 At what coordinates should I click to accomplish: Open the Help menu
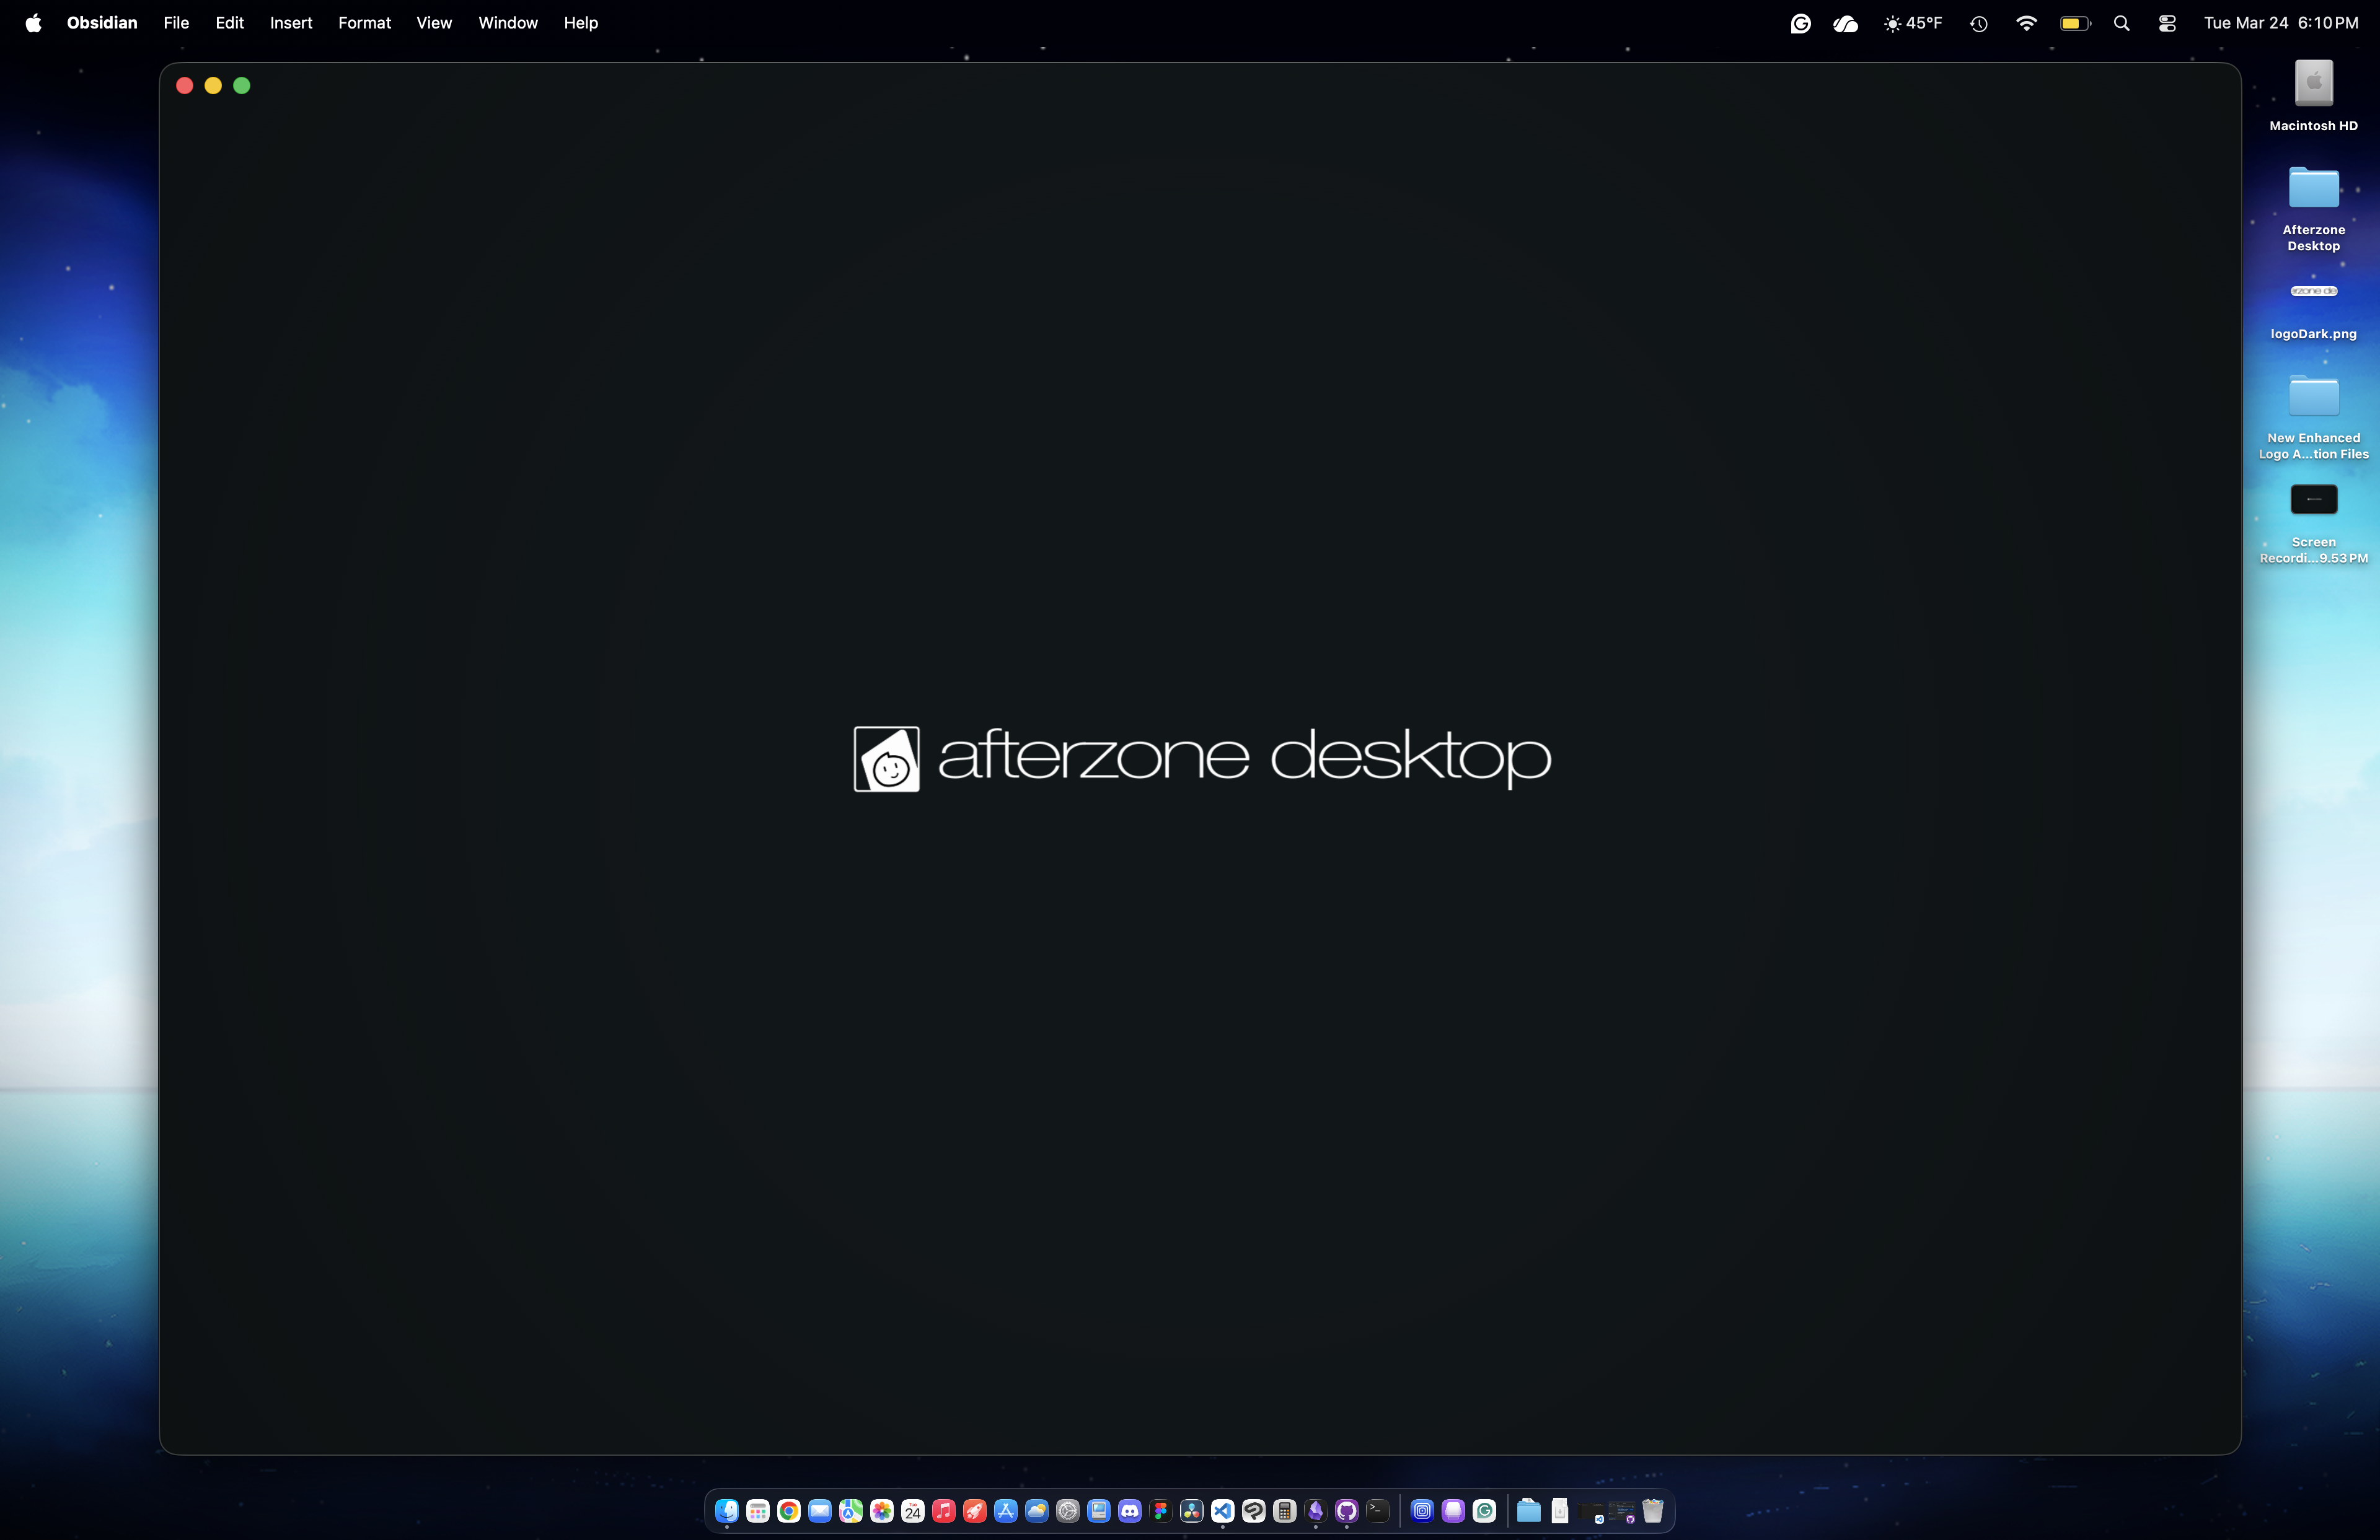(580, 22)
